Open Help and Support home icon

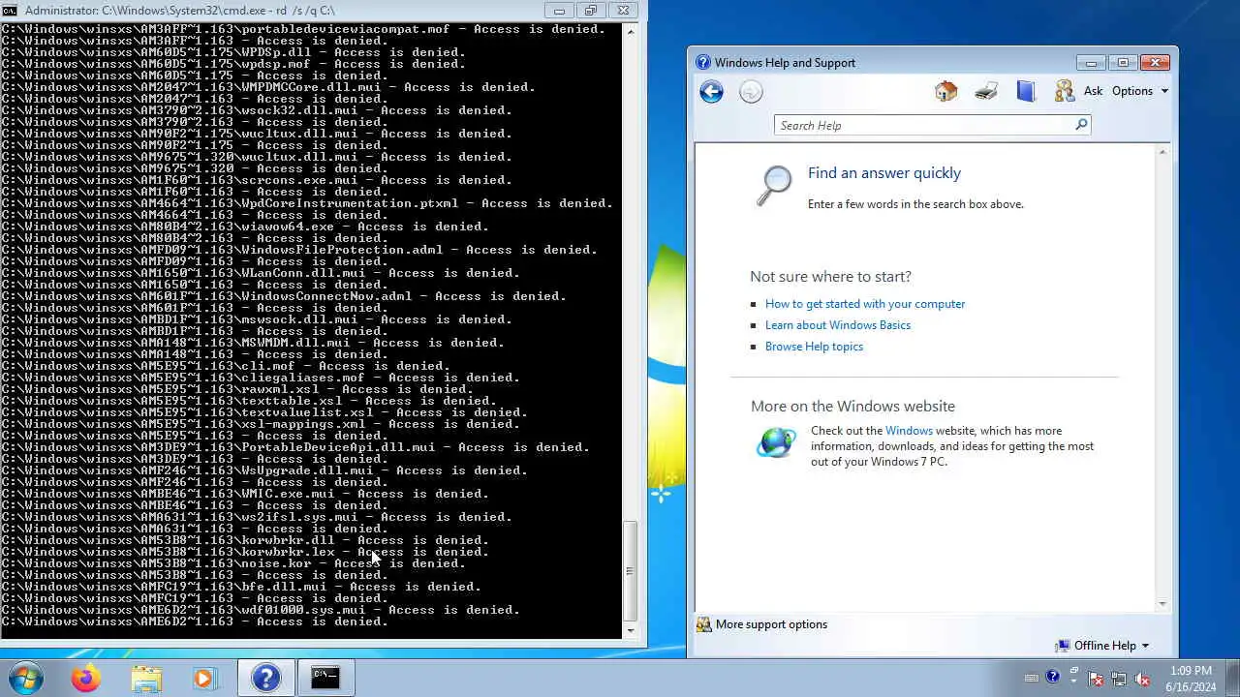(x=946, y=91)
